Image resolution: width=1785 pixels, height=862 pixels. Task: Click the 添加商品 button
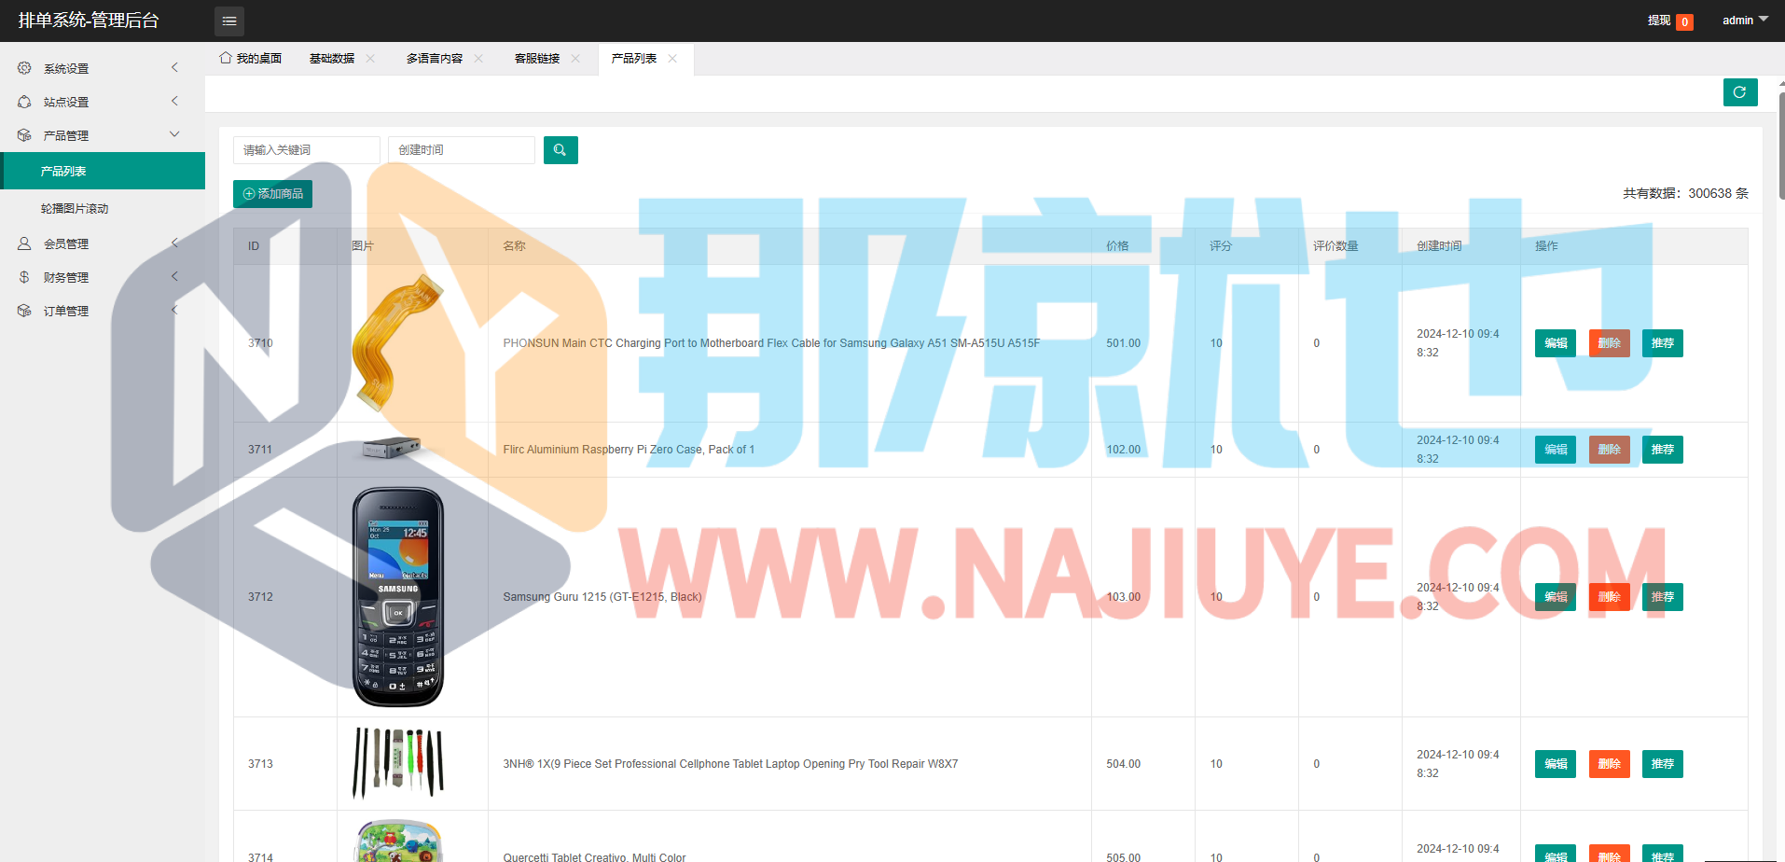coord(272,194)
